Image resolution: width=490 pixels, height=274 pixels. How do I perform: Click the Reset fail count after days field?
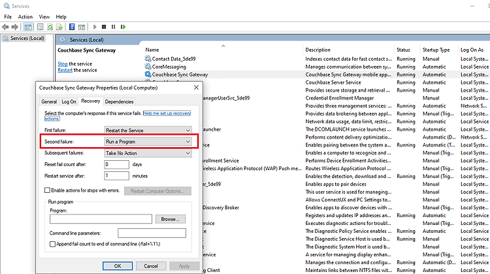point(116,164)
